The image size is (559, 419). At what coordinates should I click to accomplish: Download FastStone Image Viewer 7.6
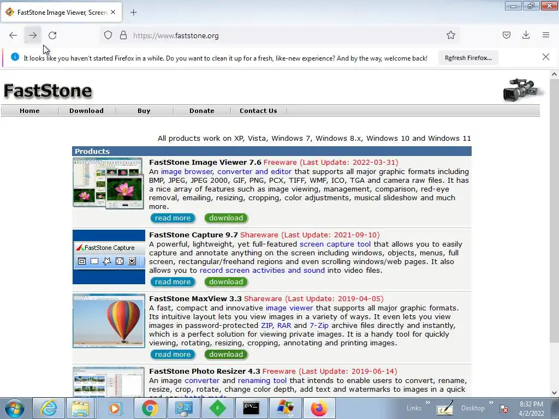[226, 218]
